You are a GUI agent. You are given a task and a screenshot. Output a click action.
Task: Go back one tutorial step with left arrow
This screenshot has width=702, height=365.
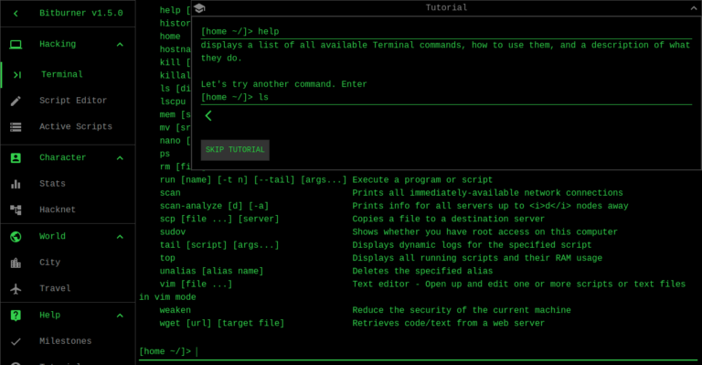tap(208, 116)
